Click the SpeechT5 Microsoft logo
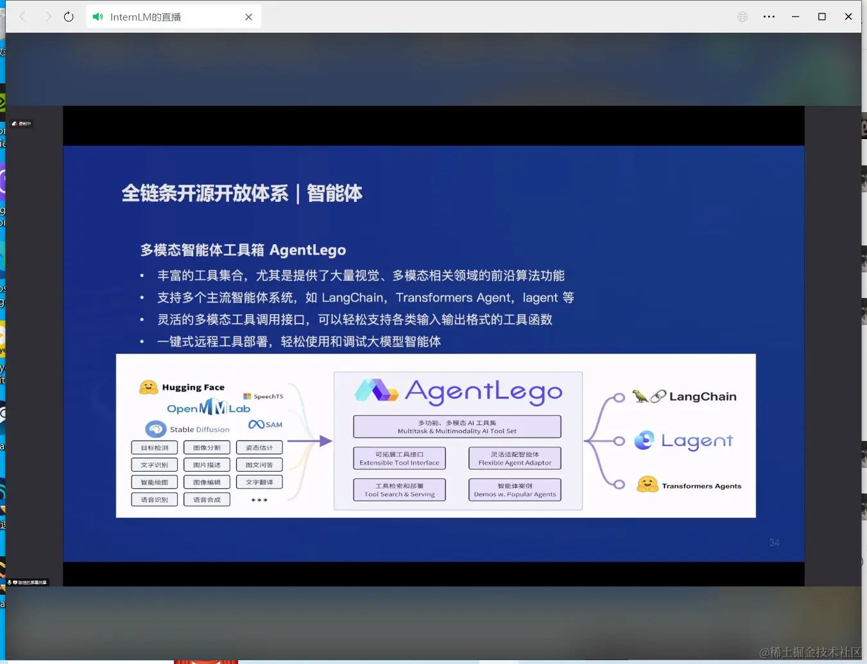 pos(247,397)
